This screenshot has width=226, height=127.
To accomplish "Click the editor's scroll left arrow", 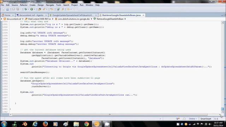I will point(11,115).
